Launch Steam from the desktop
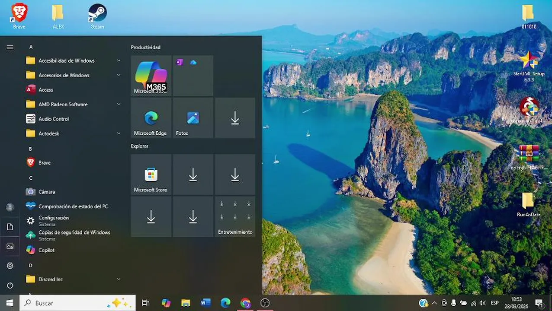 (97, 16)
